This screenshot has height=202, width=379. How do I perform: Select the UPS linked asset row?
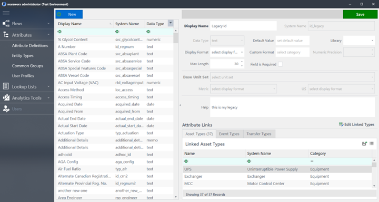(277, 169)
